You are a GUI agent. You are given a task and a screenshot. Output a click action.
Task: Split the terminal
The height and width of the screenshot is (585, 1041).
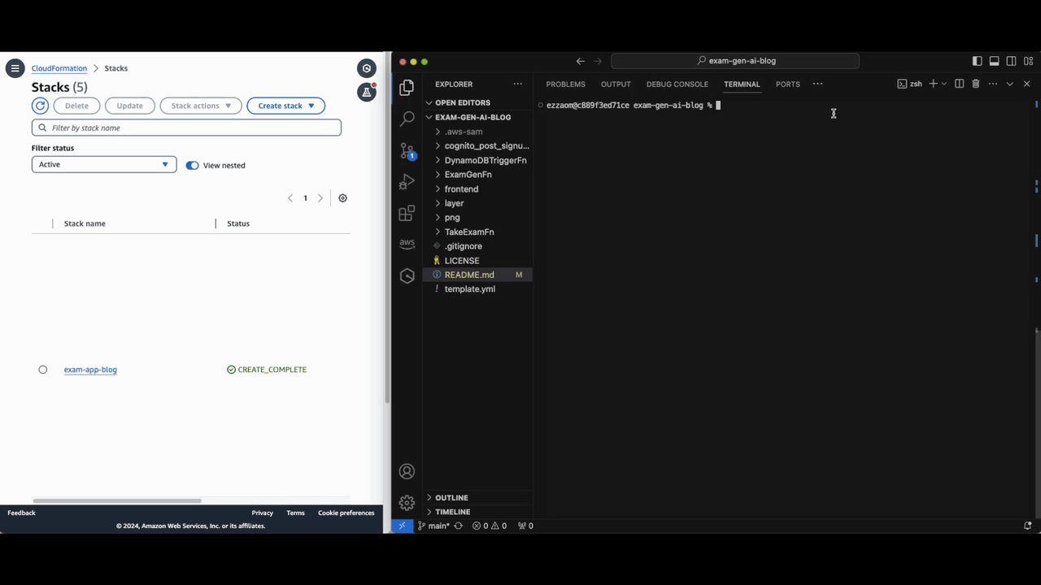tap(959, 84)
